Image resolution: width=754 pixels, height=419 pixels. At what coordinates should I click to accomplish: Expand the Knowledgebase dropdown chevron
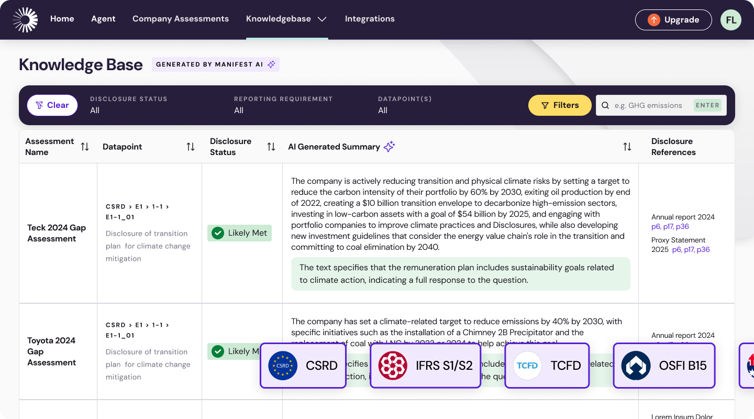(322, 19)
